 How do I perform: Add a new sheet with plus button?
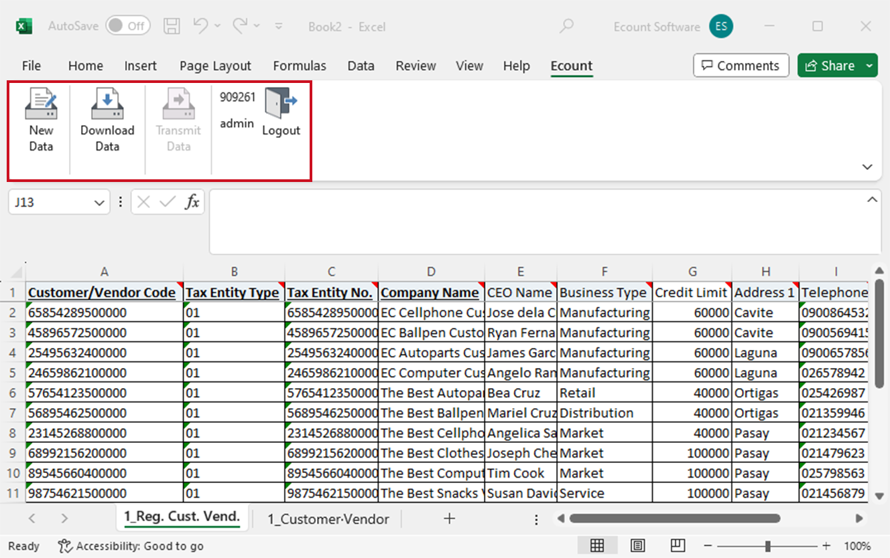pyautogui.click(x=450, y=519)
